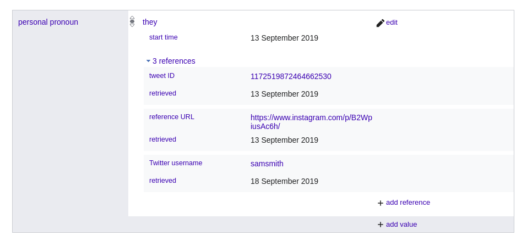The width and height of the screenshot is (527, 241).
Task: Click the add value link
Action: [401, 225]
